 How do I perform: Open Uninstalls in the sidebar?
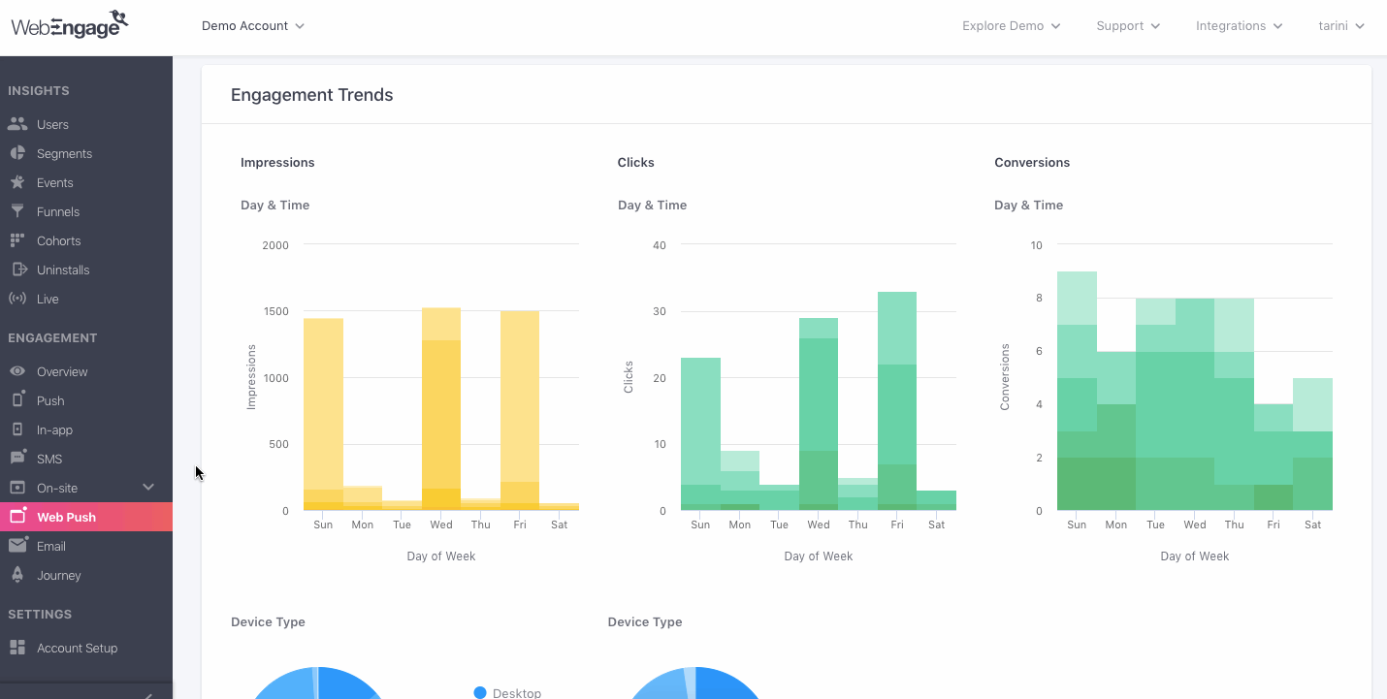[x=63, y=270]
